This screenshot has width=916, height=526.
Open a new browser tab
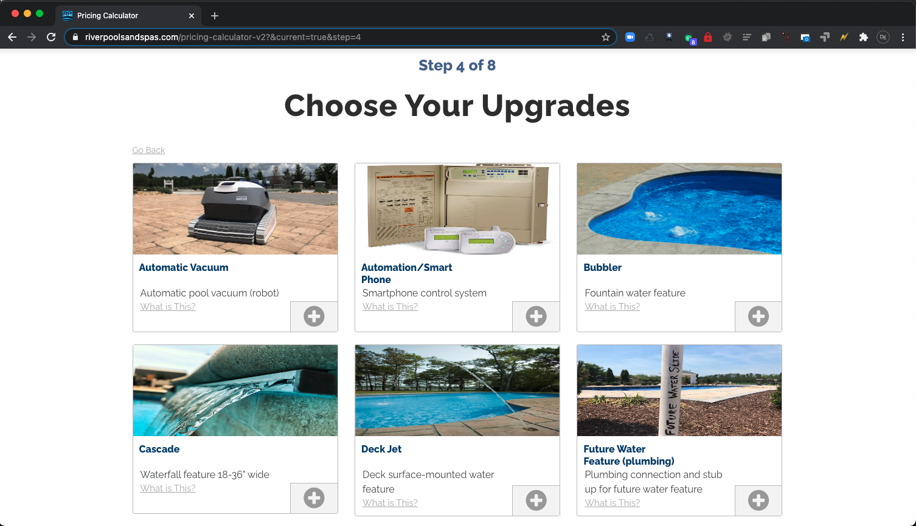(214, 16)
